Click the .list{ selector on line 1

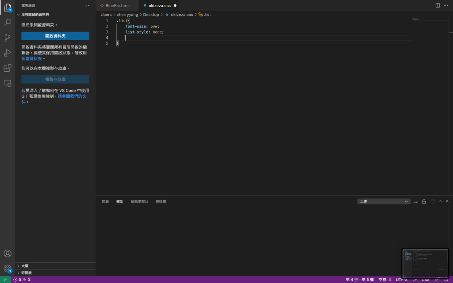coord(123,20)
